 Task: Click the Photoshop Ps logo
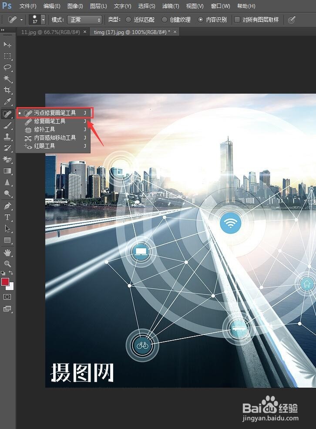(7, 6)
